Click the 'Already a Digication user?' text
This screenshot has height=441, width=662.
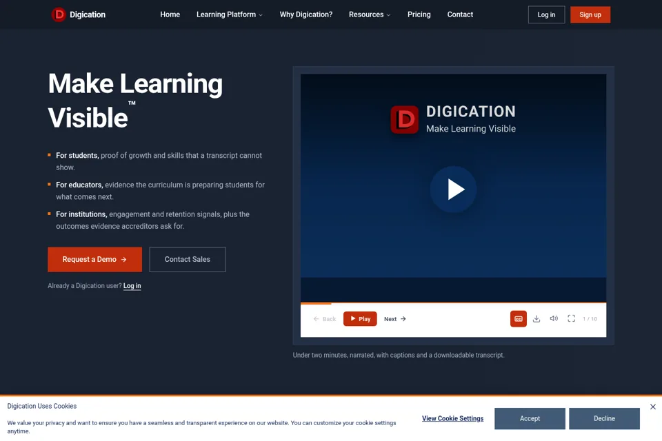84,286
